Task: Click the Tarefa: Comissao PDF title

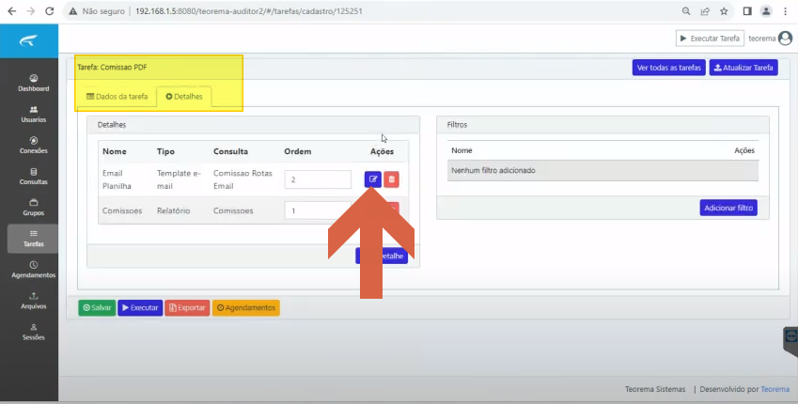Action: point(112,67)
